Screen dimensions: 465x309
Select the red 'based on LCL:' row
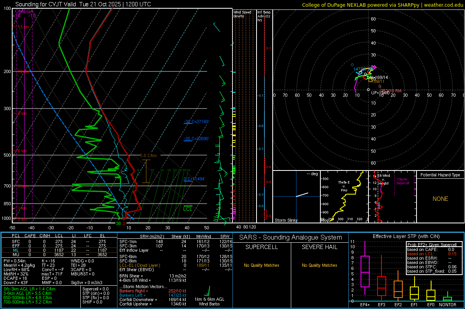click(432, 254)
